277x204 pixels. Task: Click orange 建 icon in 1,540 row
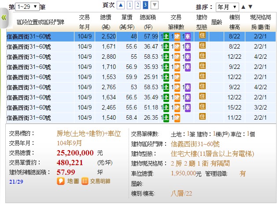tap(177, 118)
